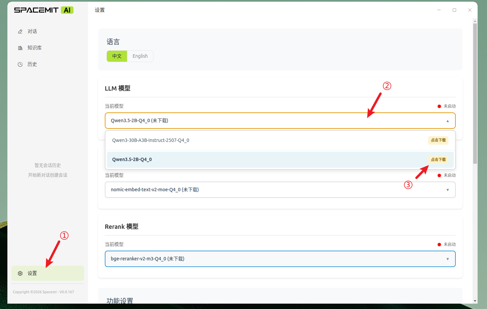Select Qwen3-30B-A3B-Instruct-2507-Q4_0 option
The image size is (487, 309).
pyautogui.click(x=280, y=140)
